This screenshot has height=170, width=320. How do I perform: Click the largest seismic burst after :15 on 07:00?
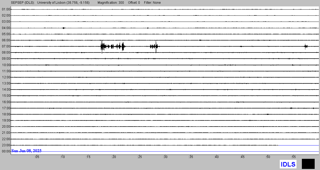pos(113,46)
